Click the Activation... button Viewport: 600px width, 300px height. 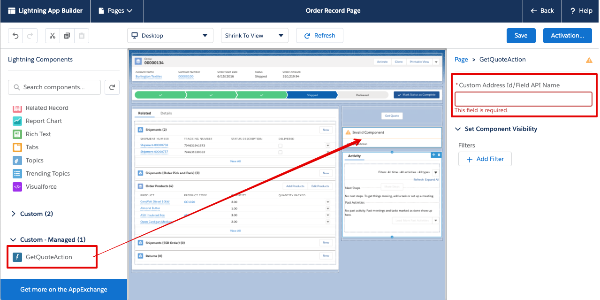568,36
